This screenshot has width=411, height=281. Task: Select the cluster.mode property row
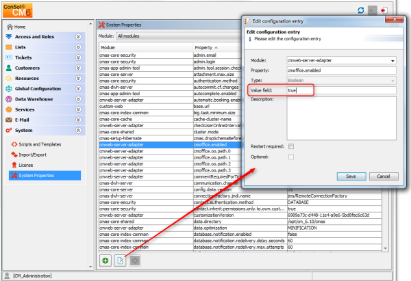coord(170,132)
